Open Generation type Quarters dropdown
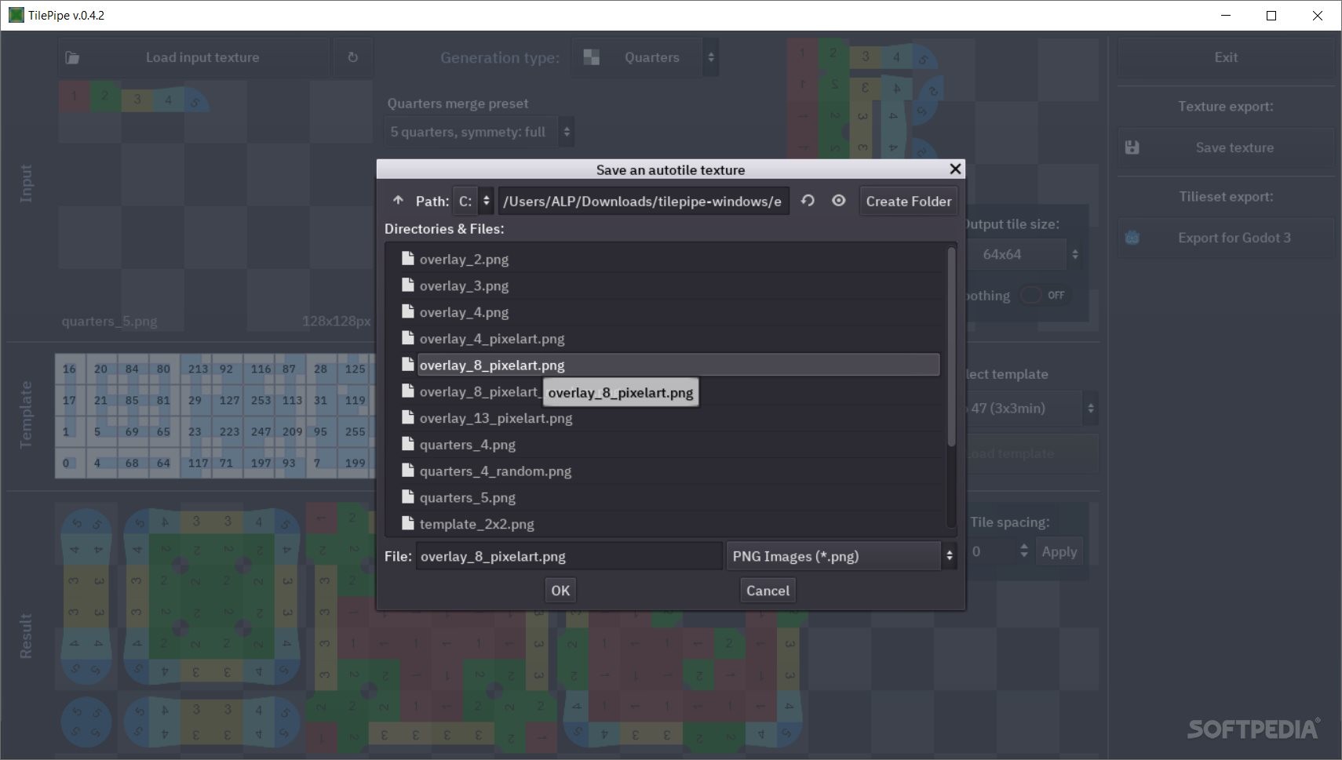The image size is (1342, 760). (x=645, y=57)
